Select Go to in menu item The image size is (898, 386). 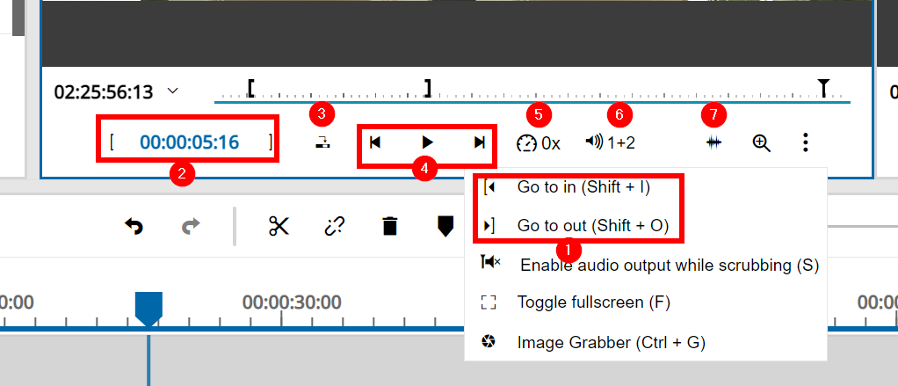583,187
